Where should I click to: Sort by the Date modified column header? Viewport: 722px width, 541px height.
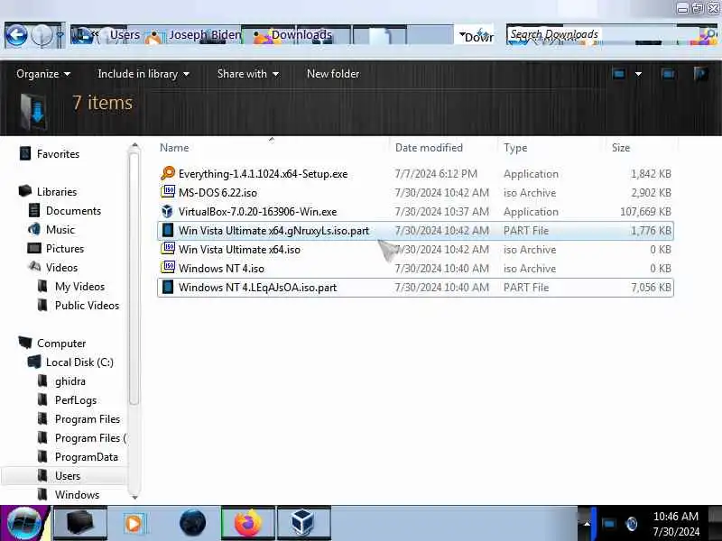point(429,148)
